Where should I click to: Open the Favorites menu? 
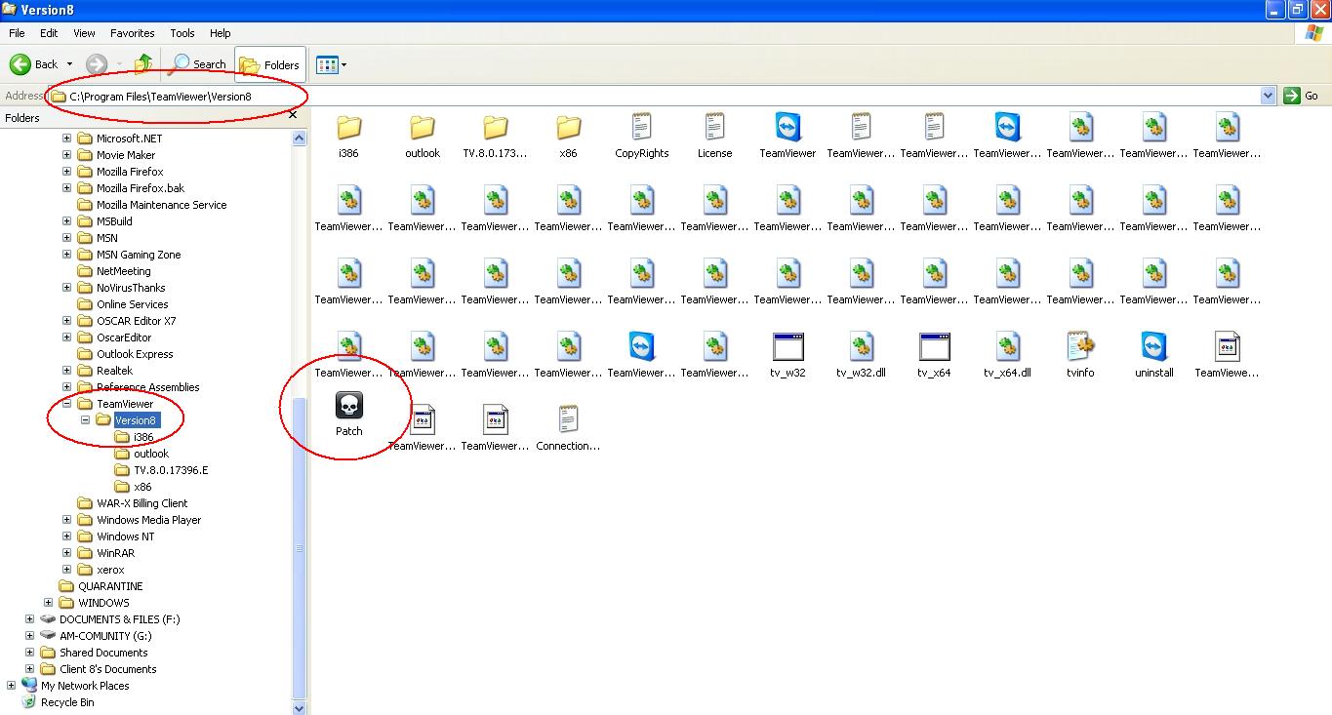point(133,33)
